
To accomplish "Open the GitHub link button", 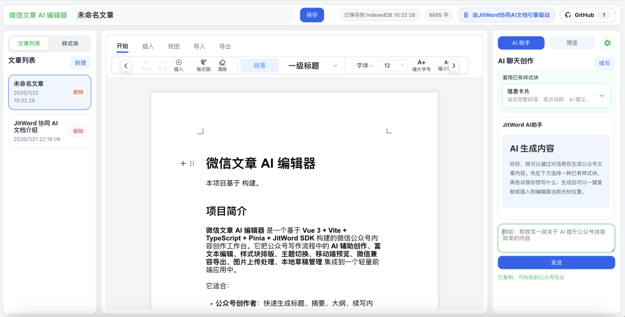I will 587,15.
